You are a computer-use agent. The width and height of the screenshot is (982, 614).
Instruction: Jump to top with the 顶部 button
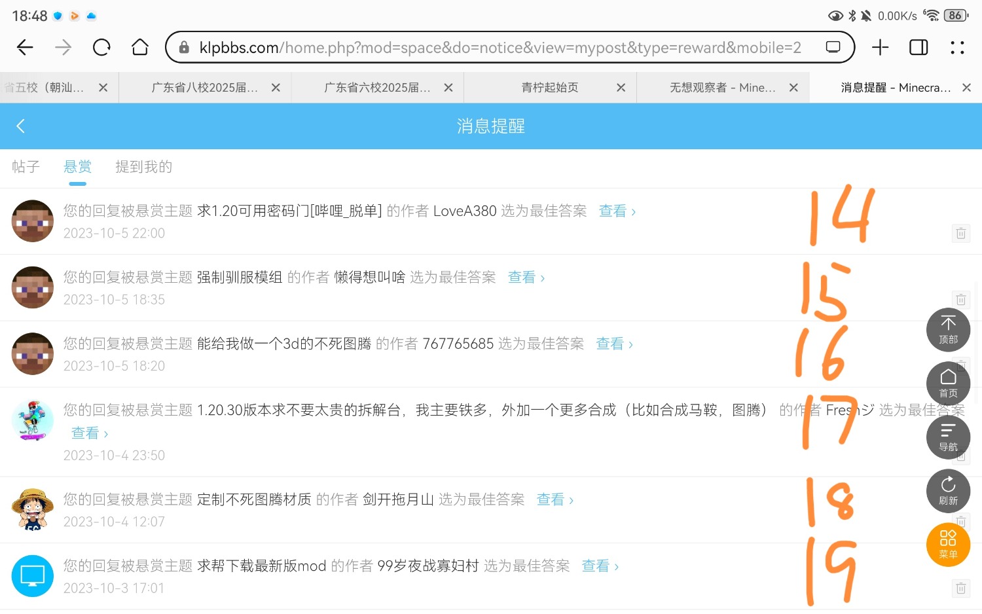[x=948, y=330]
